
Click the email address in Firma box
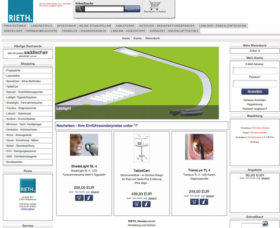[28, 209]
